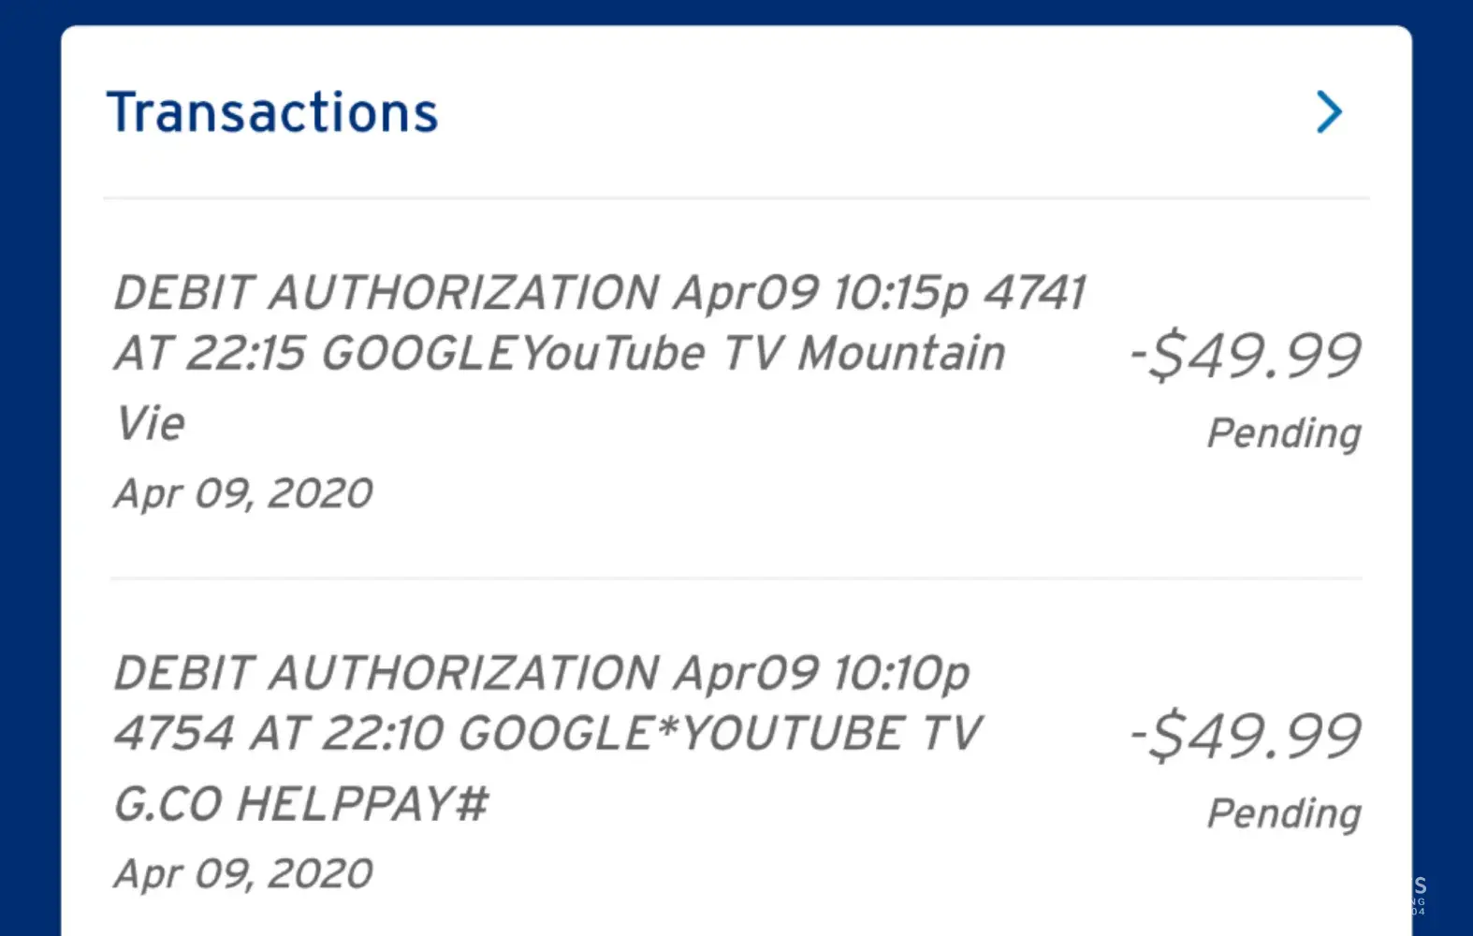Click the word 'DEBIT' in the 10:10p entry

(x=182, y=673)
